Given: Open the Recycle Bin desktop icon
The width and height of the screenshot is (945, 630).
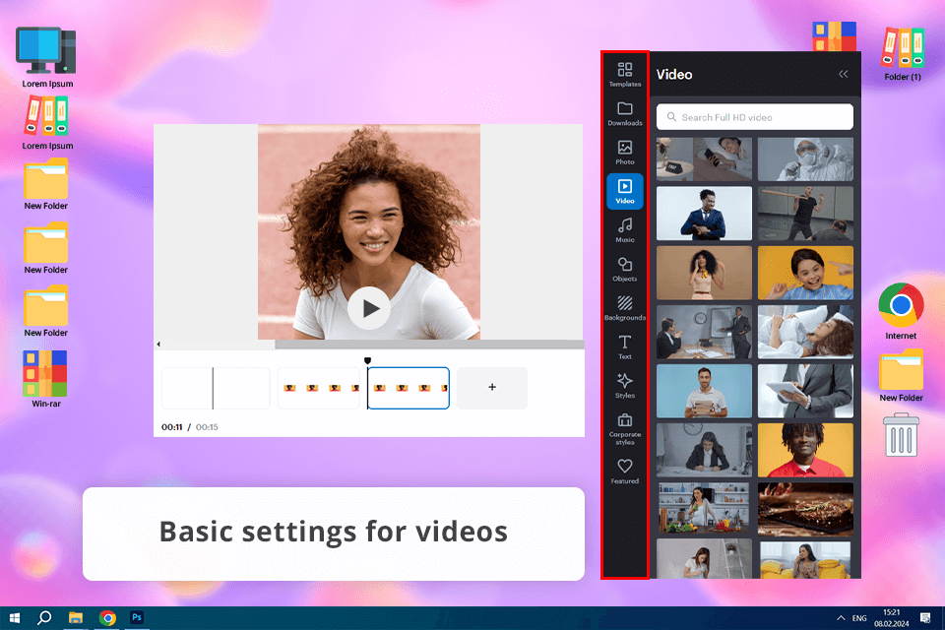Looking at the screenshot, I should [901, 435].
